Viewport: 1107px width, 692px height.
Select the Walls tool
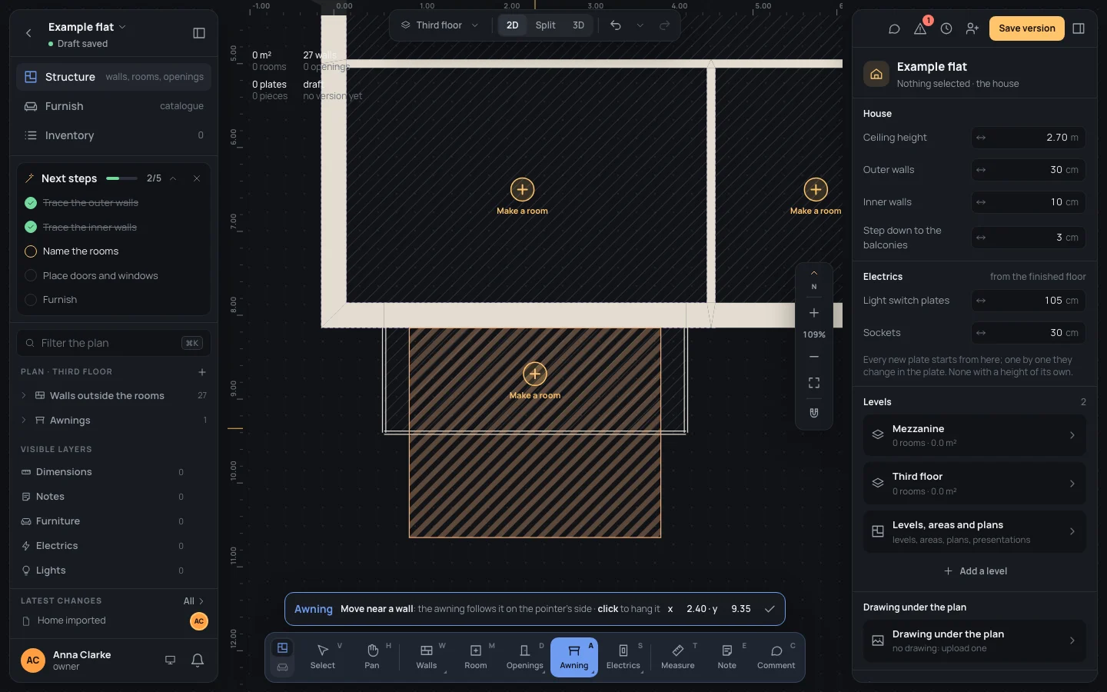tap(427, 657)
